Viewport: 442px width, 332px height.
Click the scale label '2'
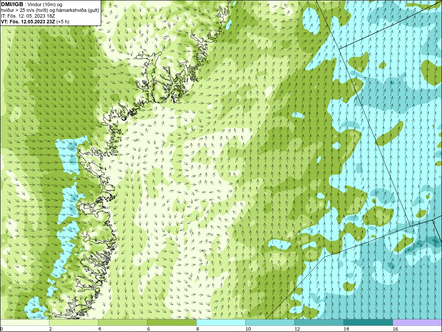[x=50, y=329]
